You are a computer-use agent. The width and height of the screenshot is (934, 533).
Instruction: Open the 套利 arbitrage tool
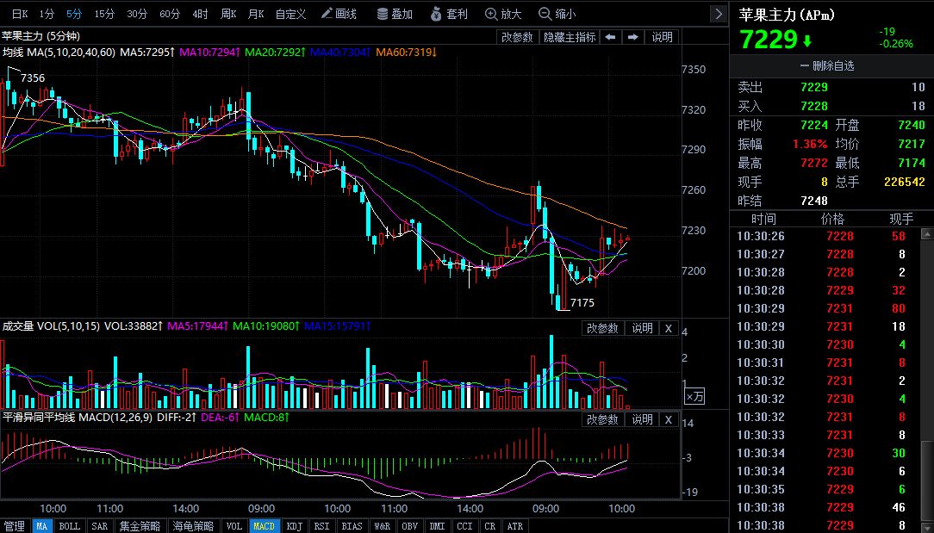[x=450, y=14]
